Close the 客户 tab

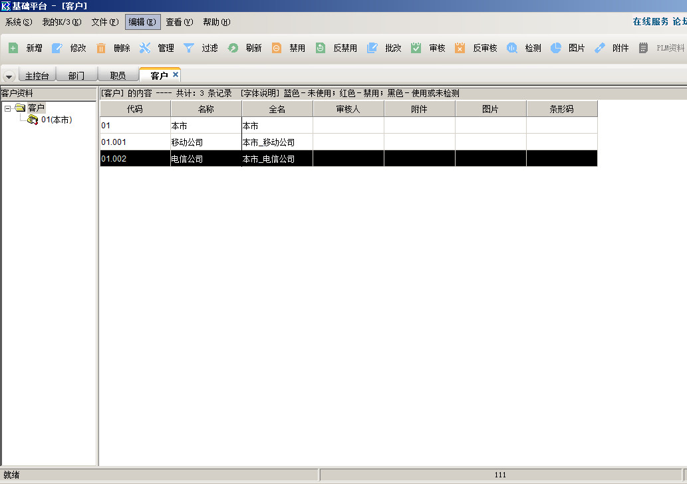pos(176,74)
